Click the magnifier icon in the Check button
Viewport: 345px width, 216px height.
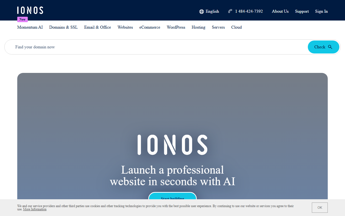tap(330, 47)
